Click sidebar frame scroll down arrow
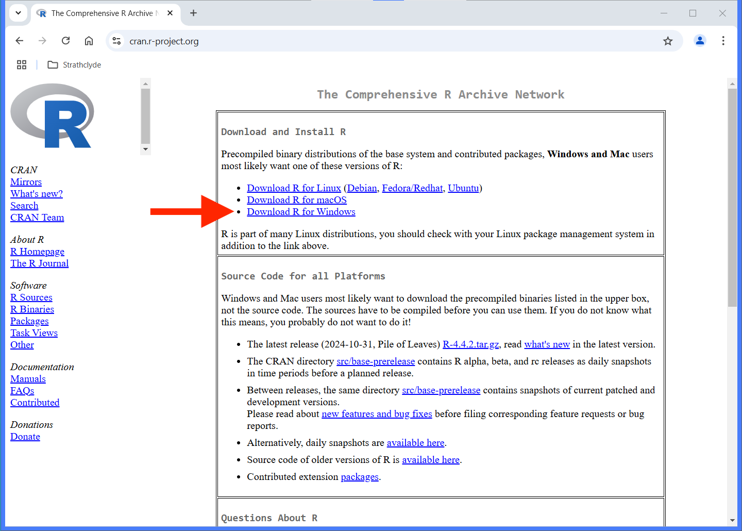Screen dimensions: 742x531 point(145,150)
